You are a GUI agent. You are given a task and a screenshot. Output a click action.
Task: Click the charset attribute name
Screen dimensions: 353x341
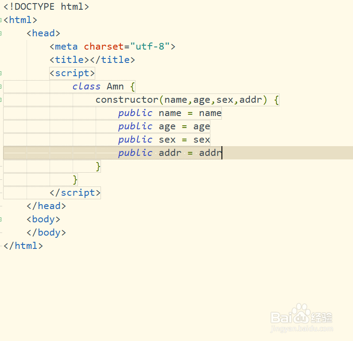[x=104, y=46]
